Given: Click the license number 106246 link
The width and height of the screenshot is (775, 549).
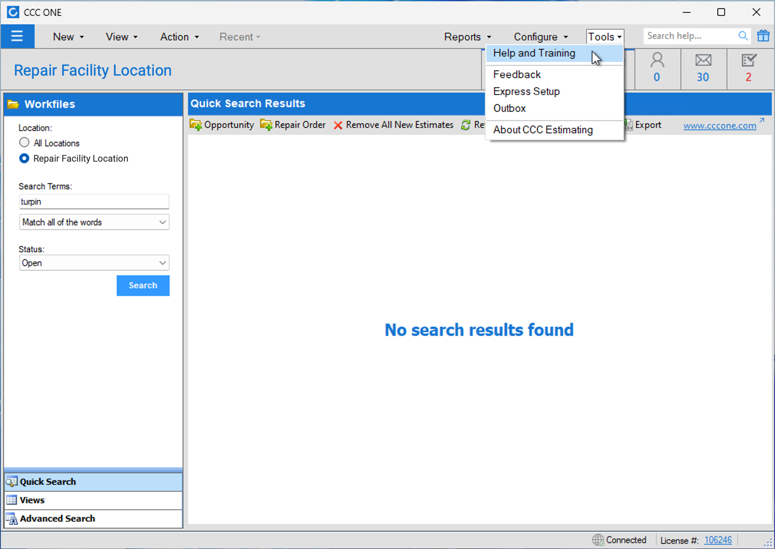Looking at the screenshot, I should 718,540.
